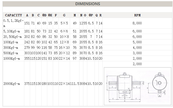Click the 100Kgf-m capacity cell
173x108 pixels.
tap(11, 42)
